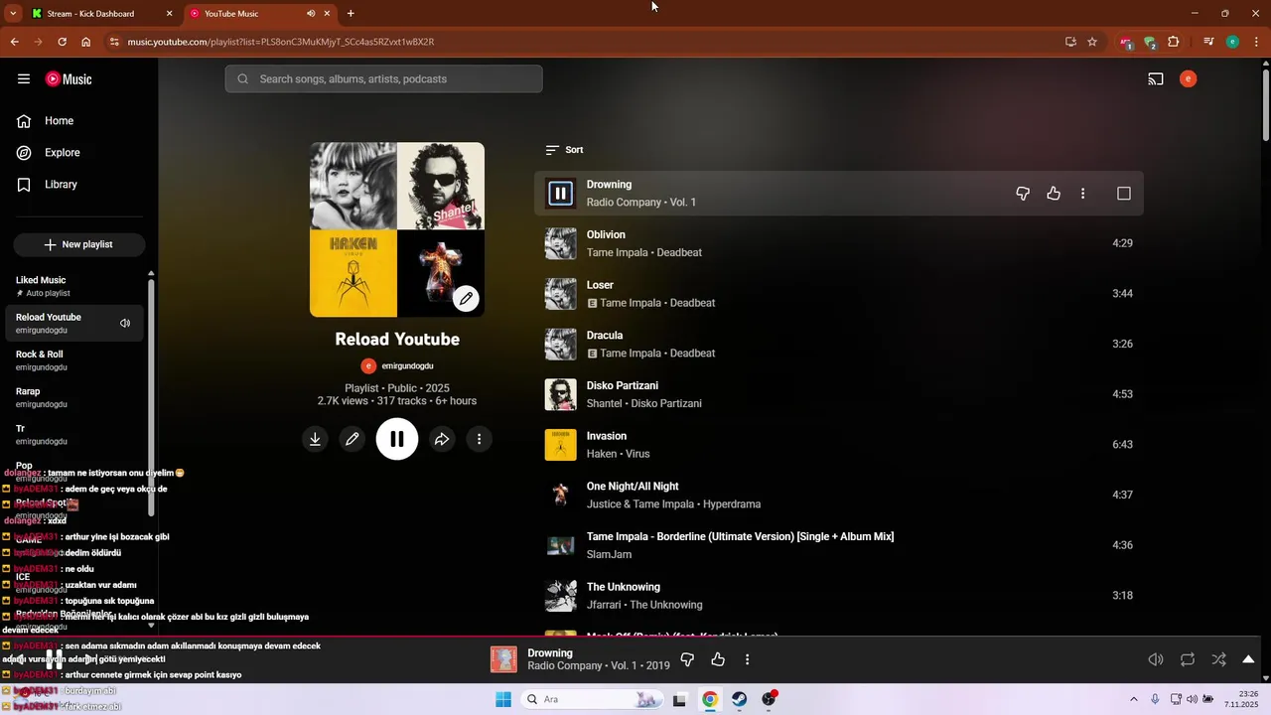This screenshot has height=715, width=1271.
Task: Create a New playlist
Action: point(79,244)
